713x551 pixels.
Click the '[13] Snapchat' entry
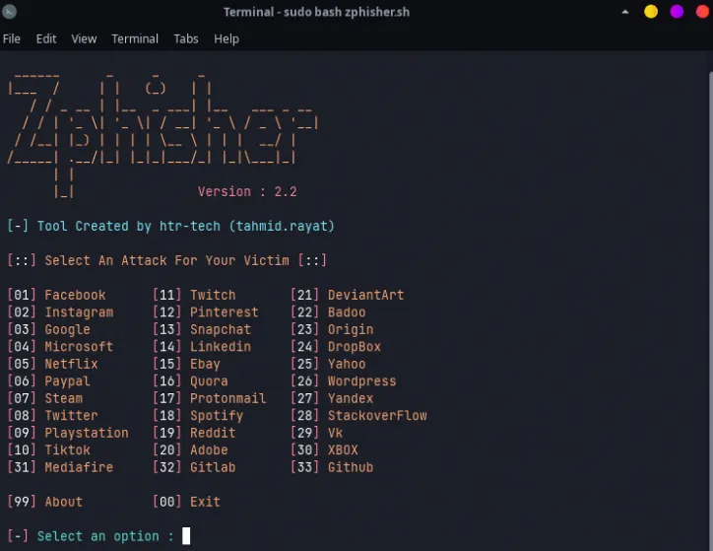pos(202,329)
